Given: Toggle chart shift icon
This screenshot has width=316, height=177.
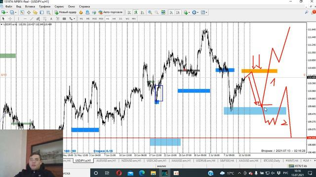Looking at the screenshot, I should click(x=178, y=12).
